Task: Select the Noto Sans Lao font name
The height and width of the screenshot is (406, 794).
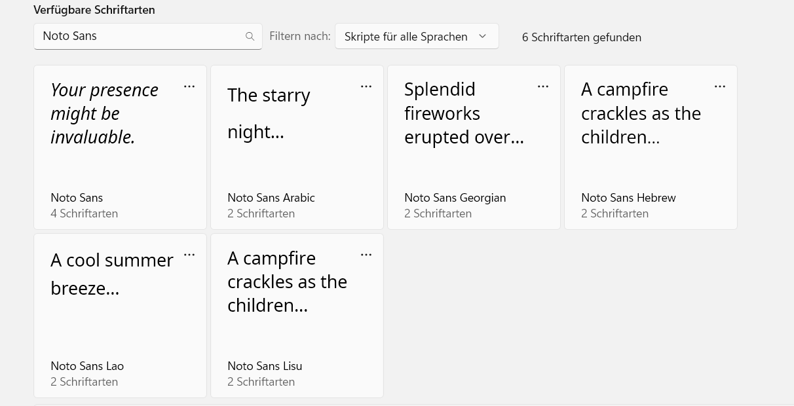Action: pos(87,366)
